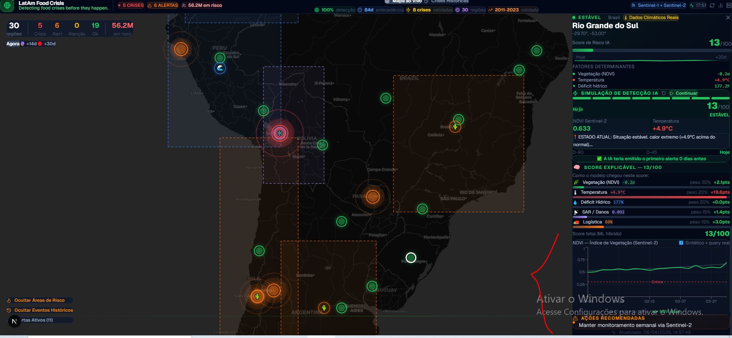Click the Sentinel-1 + Sentinel-2 source badge
Viewport: 732px width, 338px height.
[658, 5]
